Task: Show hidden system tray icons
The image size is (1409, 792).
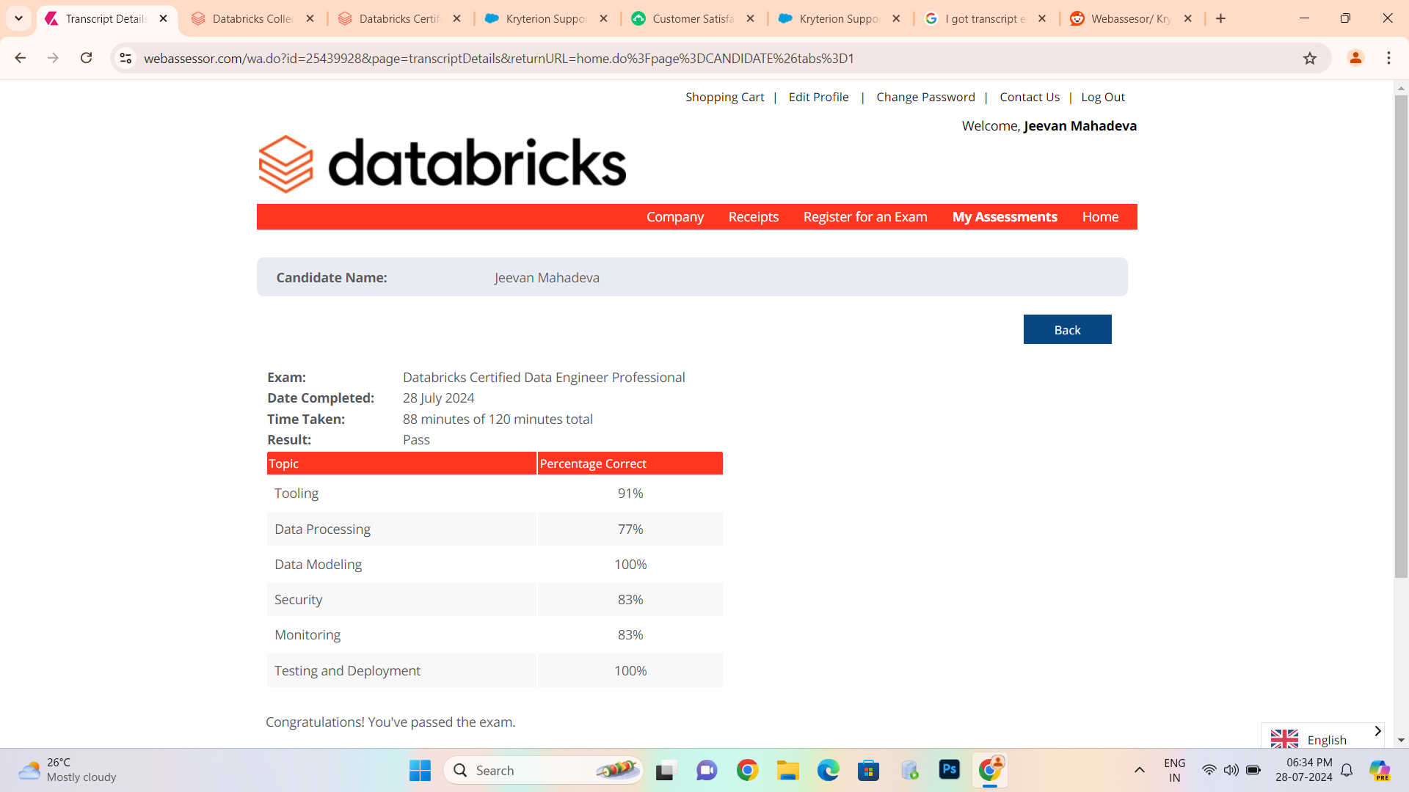Action: (x=1139, y=770)
